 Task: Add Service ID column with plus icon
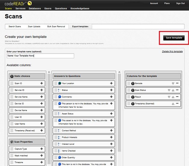click(42, 90)
